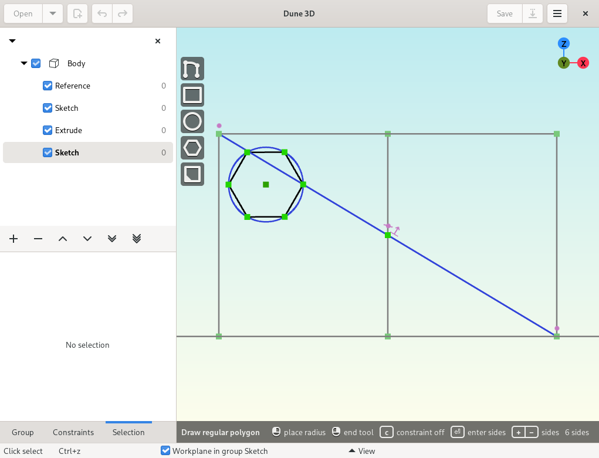Toggle the first Sketch group checkbox
The image size is (599, 458).
pos(48,108)
